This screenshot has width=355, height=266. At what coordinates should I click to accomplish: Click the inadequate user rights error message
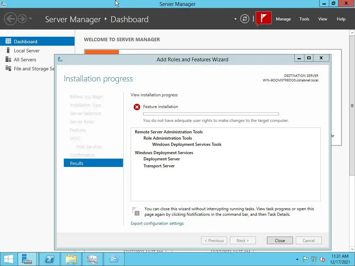[216, 121]
